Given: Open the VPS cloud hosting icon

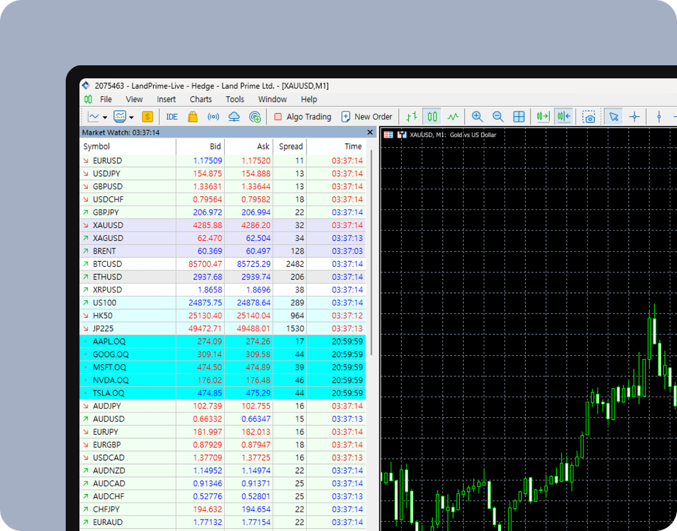Looking at the screenshot, I should [x=234, y=117].
